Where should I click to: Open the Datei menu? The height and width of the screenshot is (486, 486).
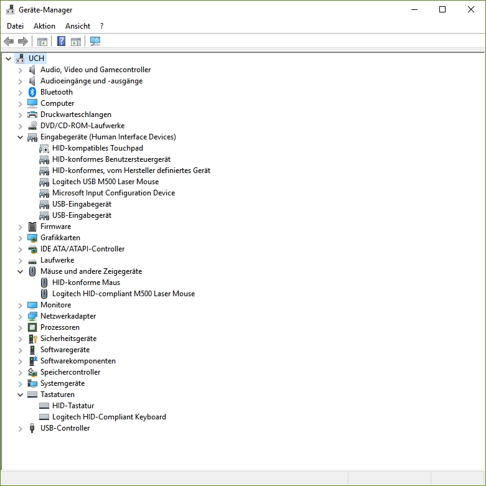15,26
